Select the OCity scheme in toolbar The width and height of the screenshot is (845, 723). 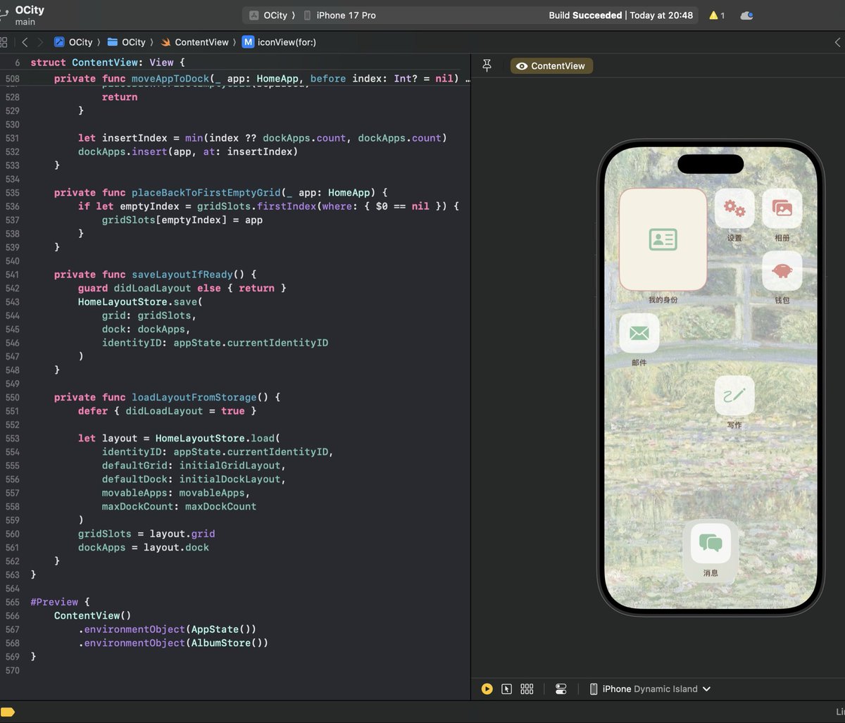pyautogui.click(x=269, y=15)
